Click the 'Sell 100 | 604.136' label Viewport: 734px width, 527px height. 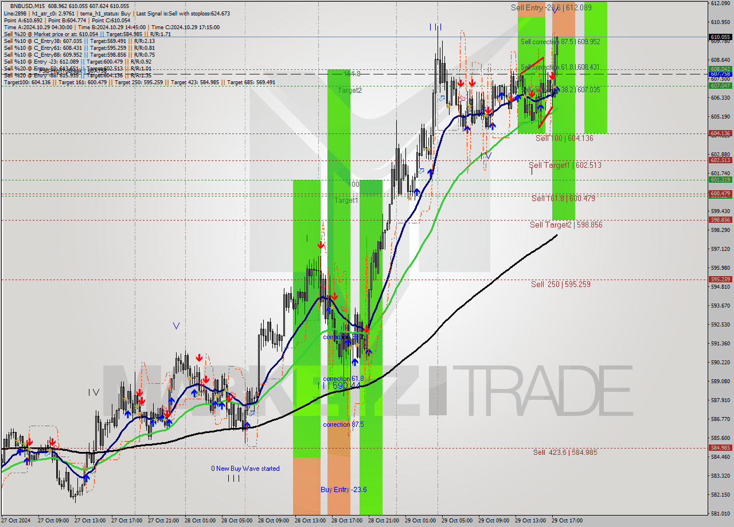564,138
